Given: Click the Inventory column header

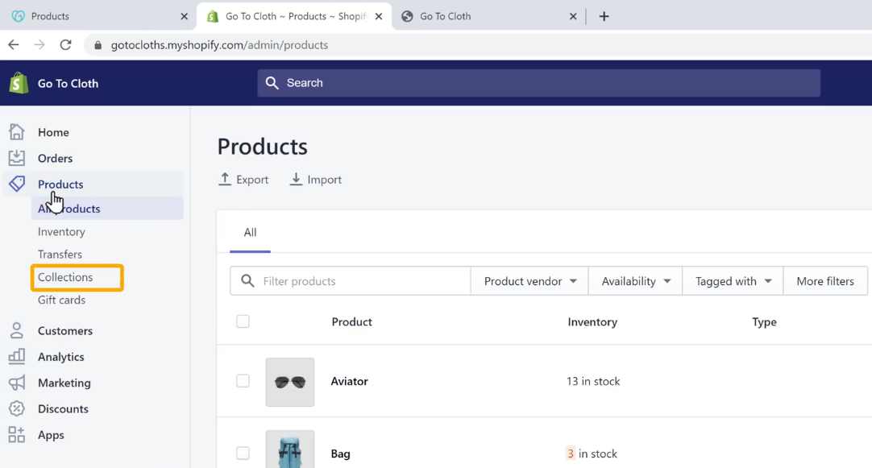Looking at the screenshot, I should click(592, 322).
